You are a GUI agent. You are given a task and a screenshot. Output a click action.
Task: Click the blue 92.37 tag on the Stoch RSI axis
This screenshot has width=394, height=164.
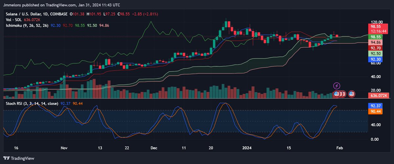pos(375,106)
